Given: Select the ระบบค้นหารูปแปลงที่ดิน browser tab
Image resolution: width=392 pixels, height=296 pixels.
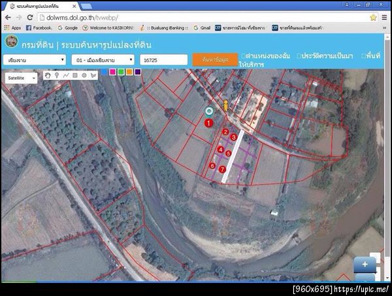Looking at the screenshot, I should (42, 7).
